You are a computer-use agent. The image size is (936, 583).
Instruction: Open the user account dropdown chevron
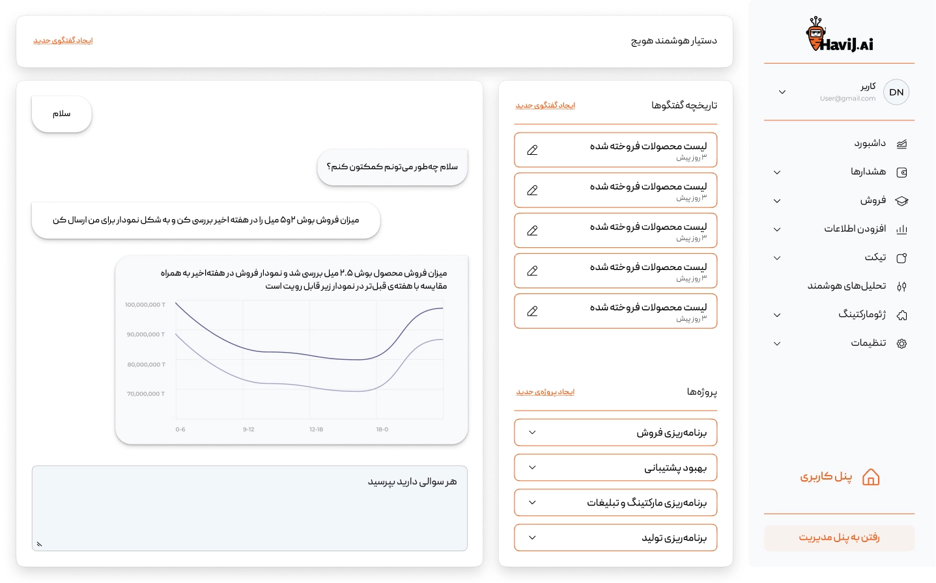[x=782, y=92]
